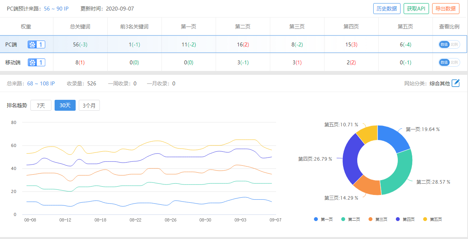Switch PC端 row 数值/比例 toggle
Viewport: 468px width, 239px height.
449,44
